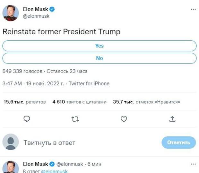
Task: Click the blue Ответить reply button
Action: click(x=178, y=142)
